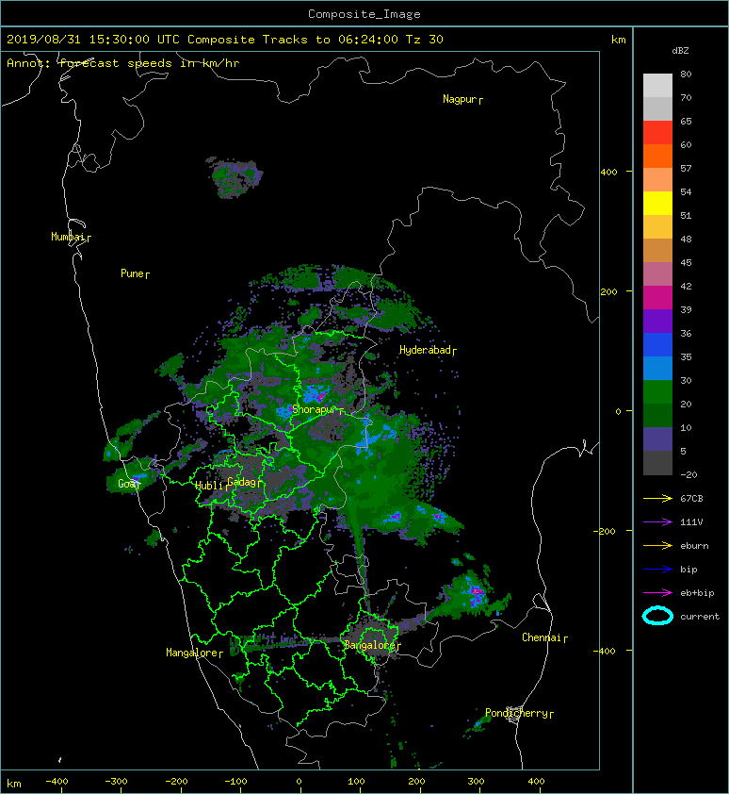Click the Mangalore city label
Image resolution: width=729 pixels, height=794 pixels.
click(x=194, y=653)
